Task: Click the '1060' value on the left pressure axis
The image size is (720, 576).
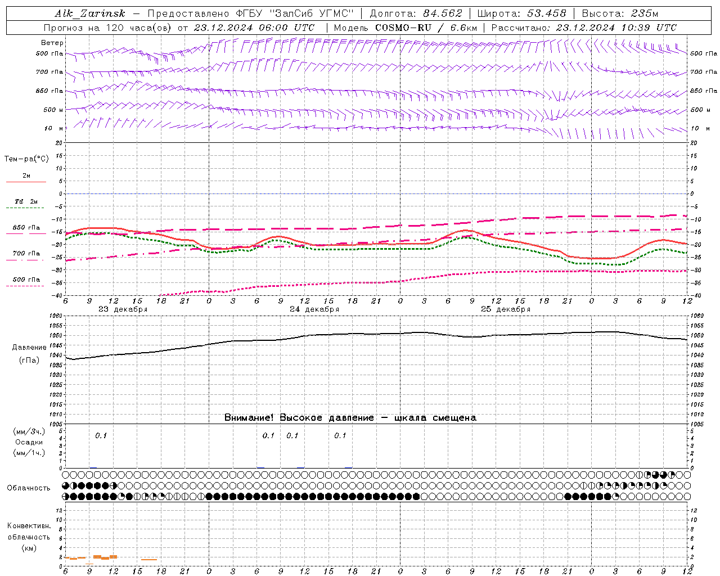Action: [x=56, y=316]
